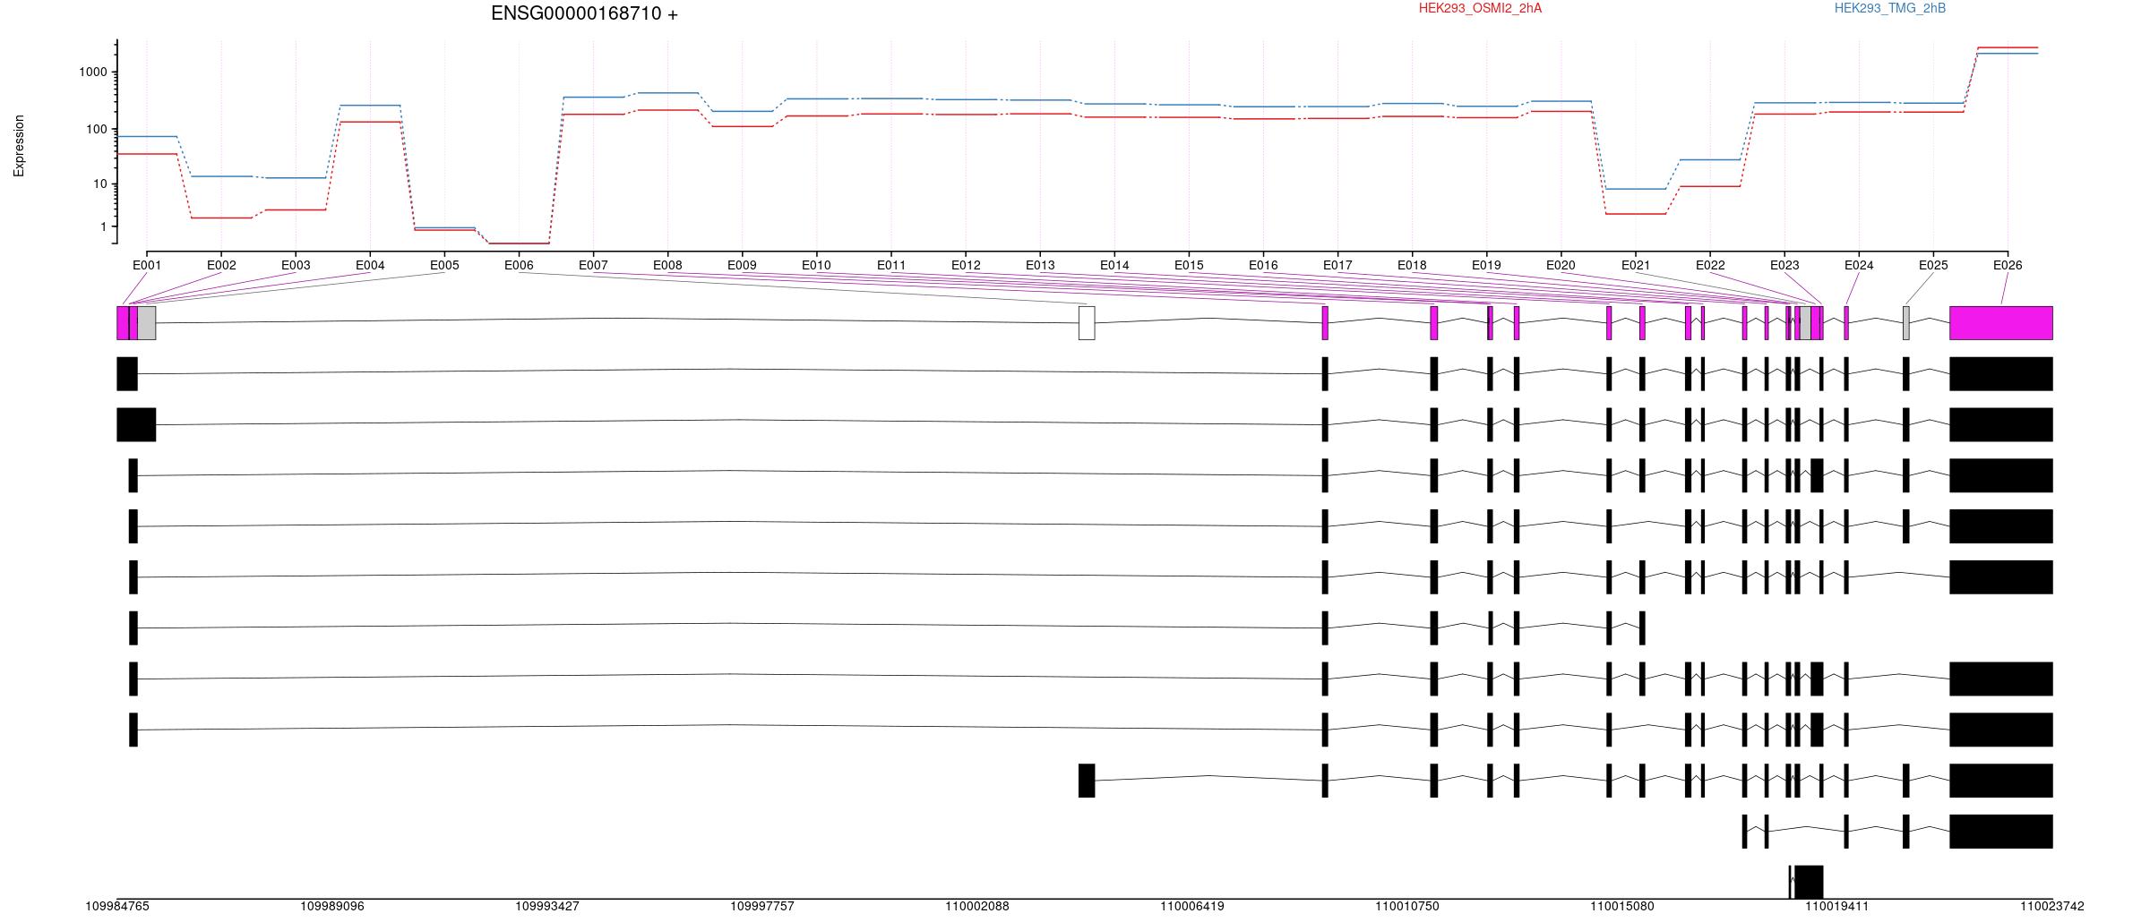Viewport: 2150px width, 922px height.
Task: Click y-axis tick value 1000
Action: pos(93,73)
